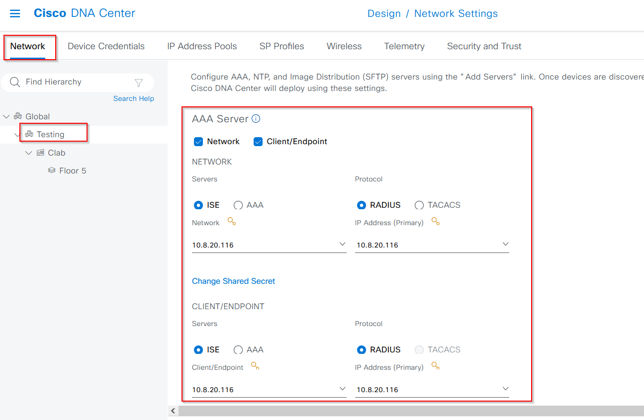Switch to the Network tab
Screen dimensions: 644x420
(x=27, y=46)
